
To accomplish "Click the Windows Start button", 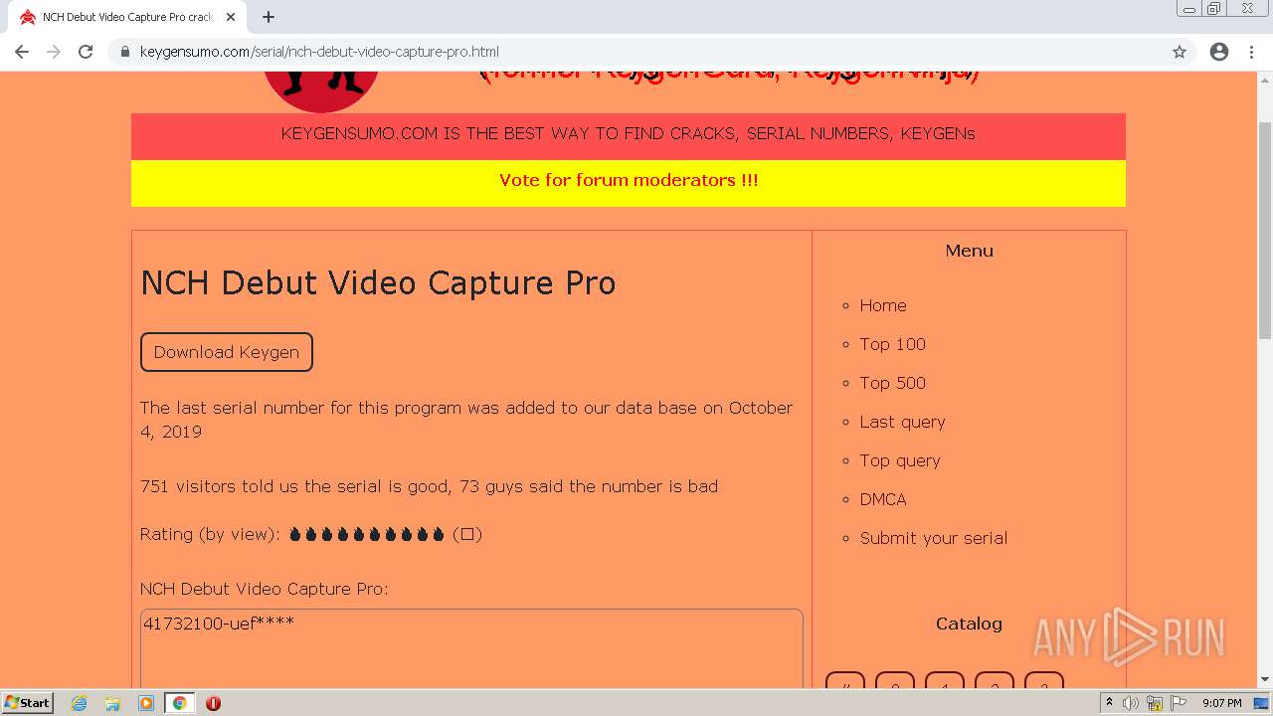I will [27, 702].
